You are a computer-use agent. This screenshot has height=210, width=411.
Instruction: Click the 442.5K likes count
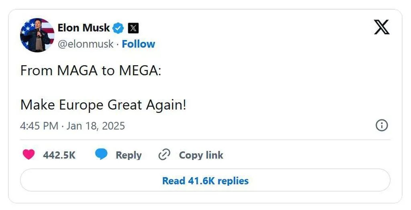59,155
